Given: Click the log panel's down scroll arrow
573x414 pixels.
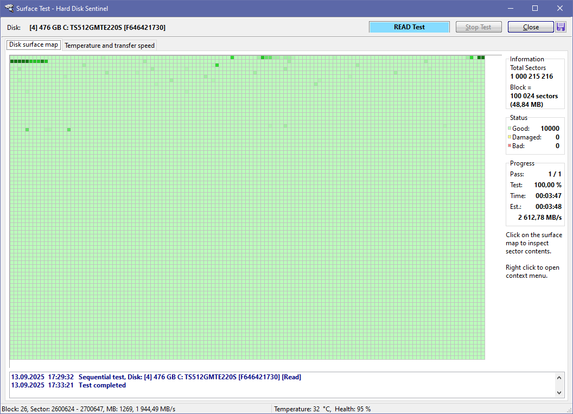Looking at the screenshot, I should [559, 392].
